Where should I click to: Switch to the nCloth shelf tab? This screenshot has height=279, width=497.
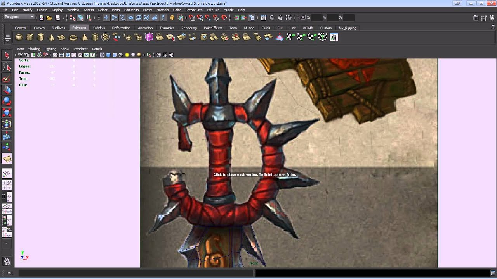[308, 28]
